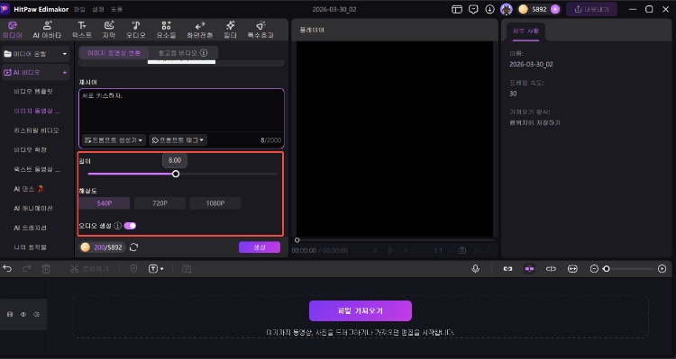Click the 내보내기 export button
The width and height of the screenshot is (676, 359).
pyautogui.click(x=591, y=9)
